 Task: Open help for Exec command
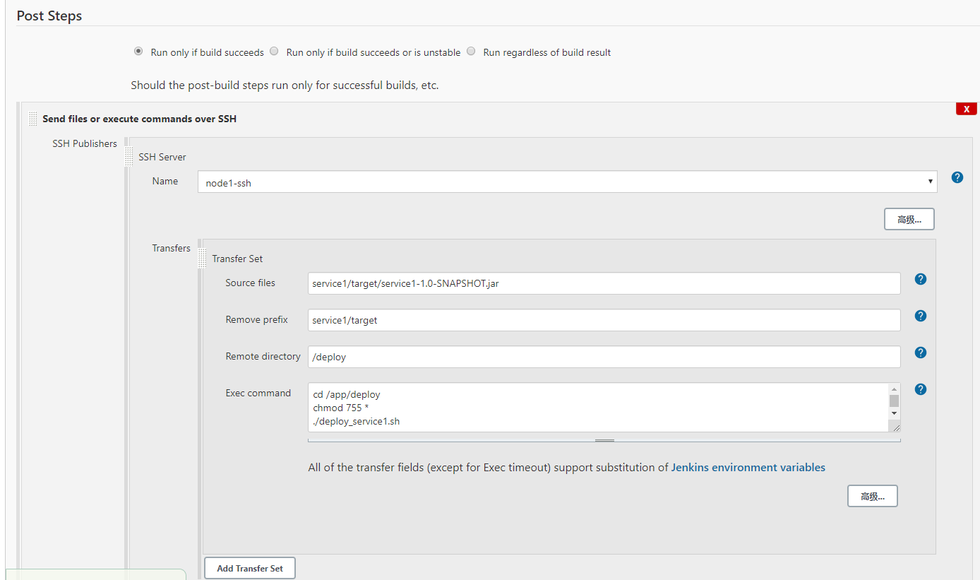click(920, 389)
